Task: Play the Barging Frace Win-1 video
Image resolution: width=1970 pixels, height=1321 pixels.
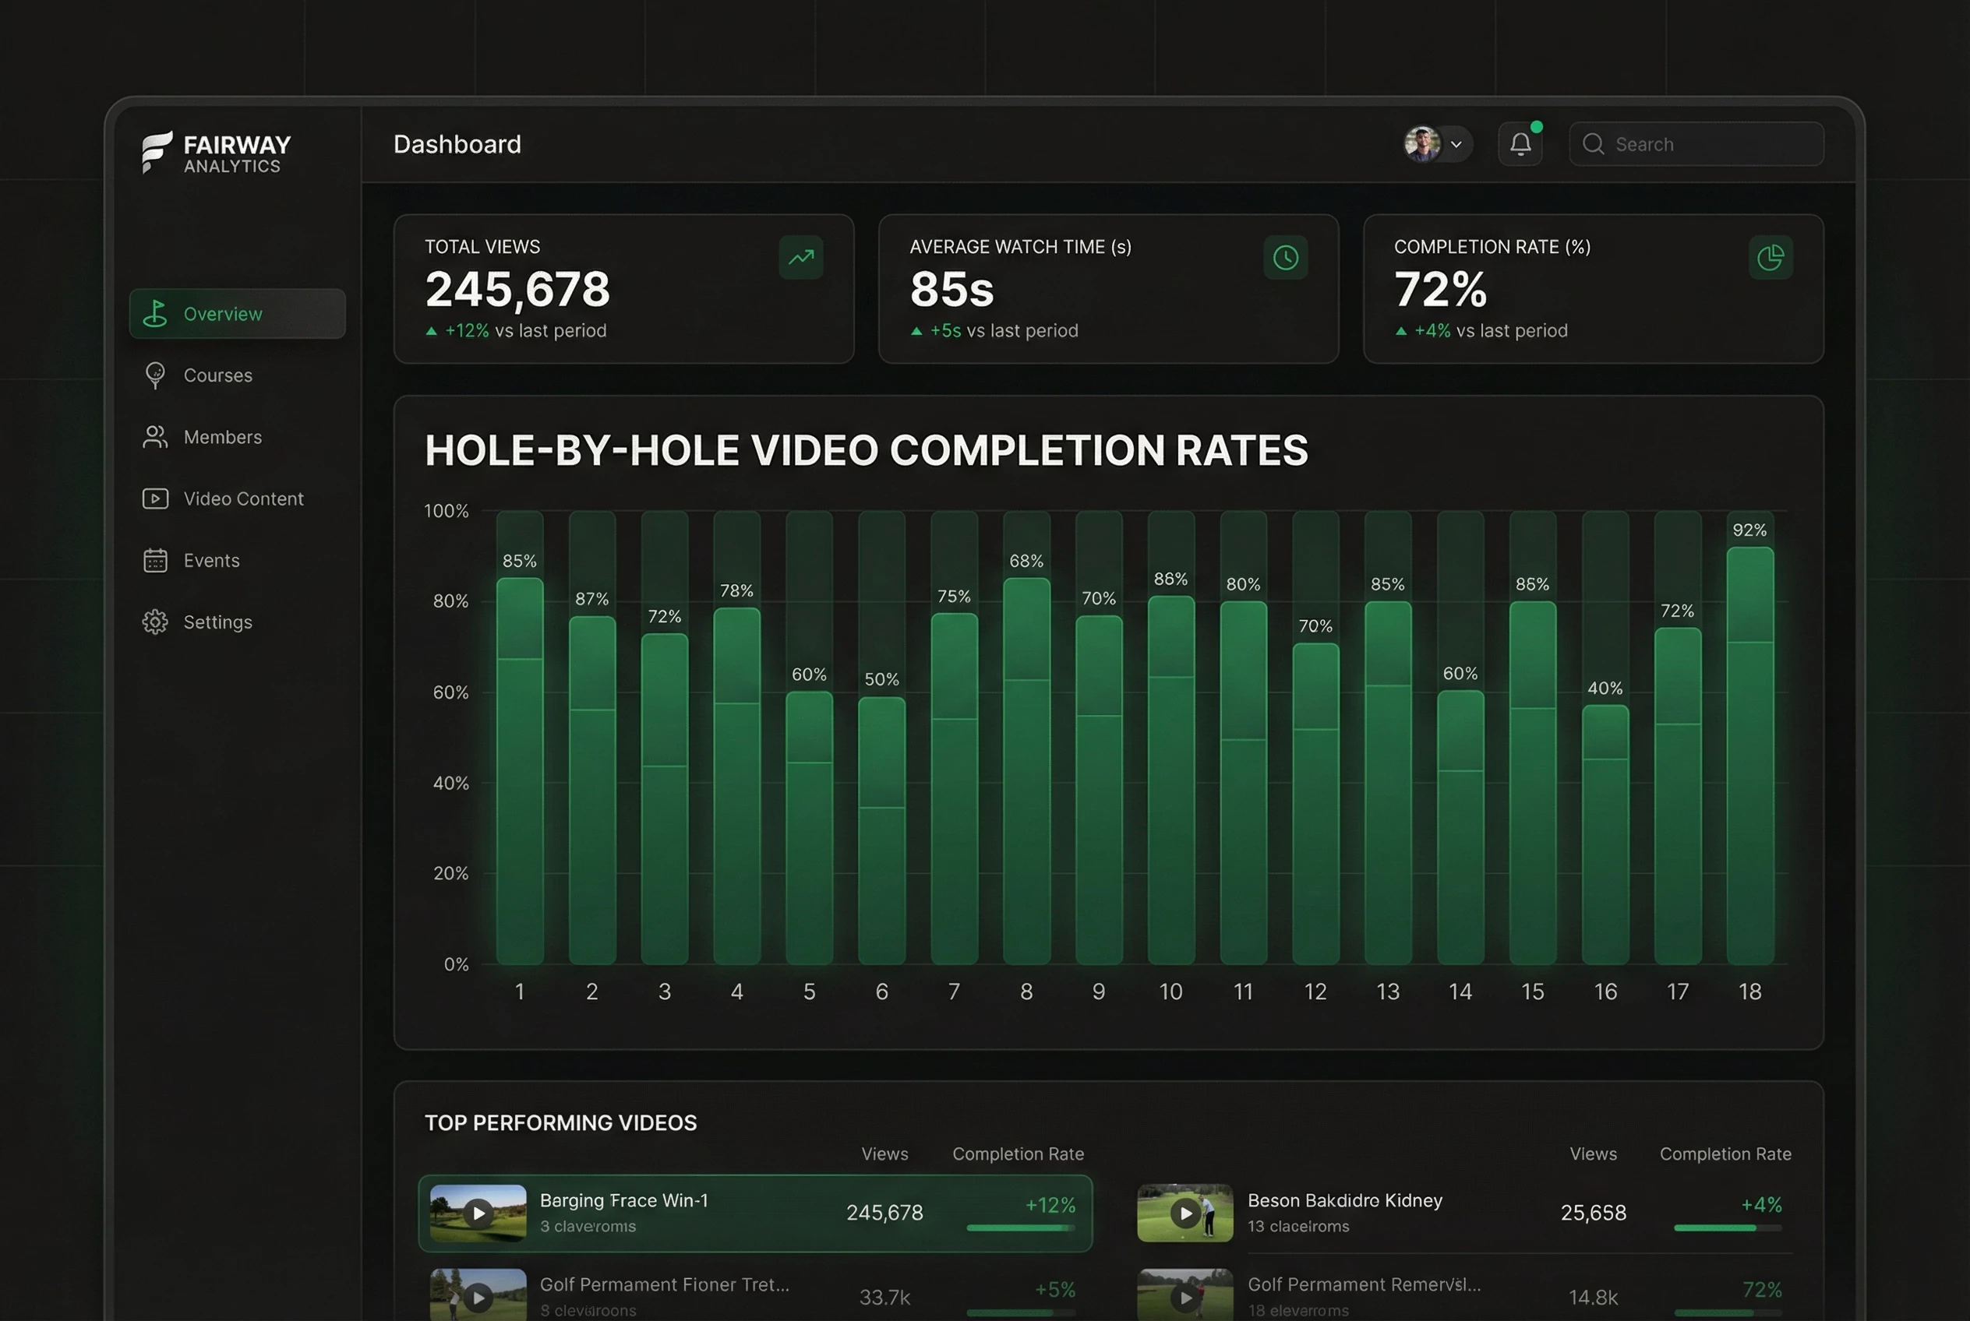Action: click(x=478, y=1214)
